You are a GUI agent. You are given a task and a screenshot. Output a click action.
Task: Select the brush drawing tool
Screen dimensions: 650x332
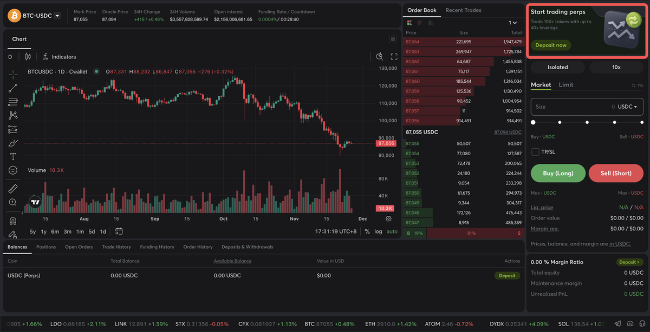13,143
